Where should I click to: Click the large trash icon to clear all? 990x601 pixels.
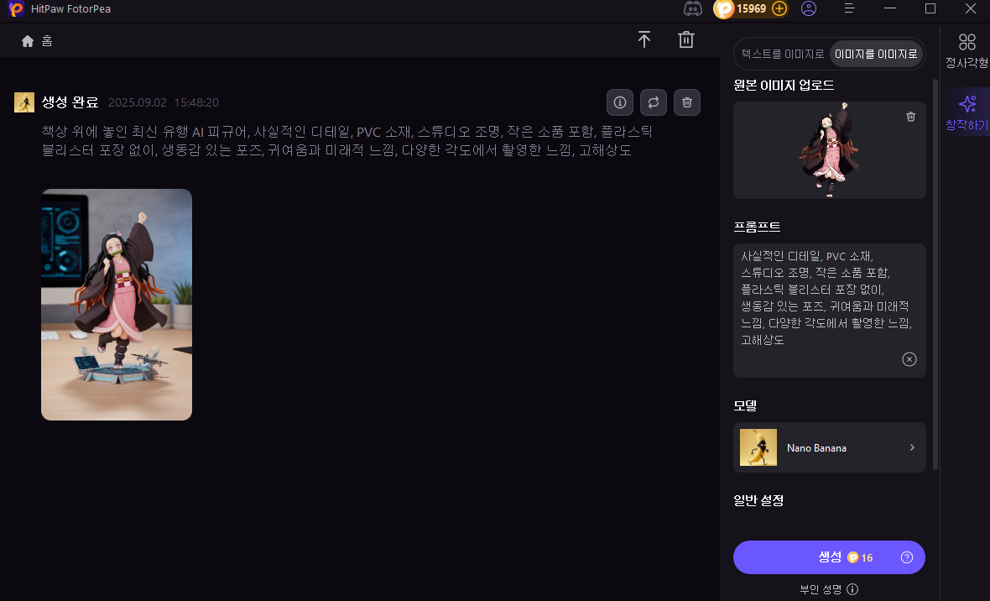coord(686,39)
